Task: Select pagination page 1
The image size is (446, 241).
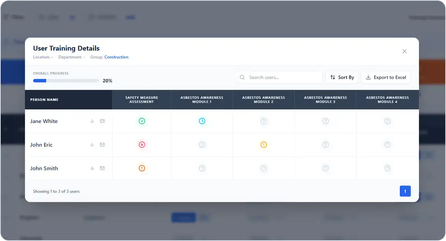Action: (x=405, y=191)
